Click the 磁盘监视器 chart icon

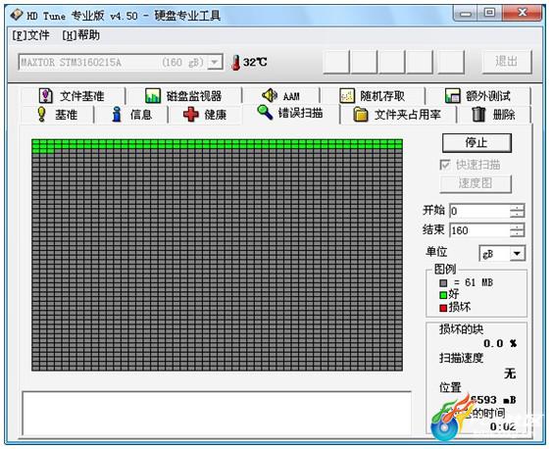[153, 96]
